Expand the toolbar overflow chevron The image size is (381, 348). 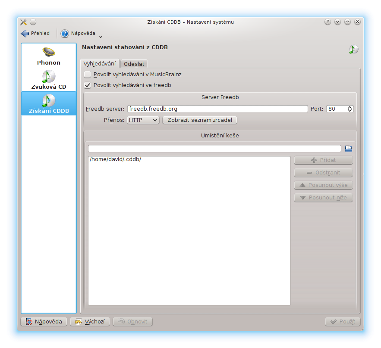(101, 37)
